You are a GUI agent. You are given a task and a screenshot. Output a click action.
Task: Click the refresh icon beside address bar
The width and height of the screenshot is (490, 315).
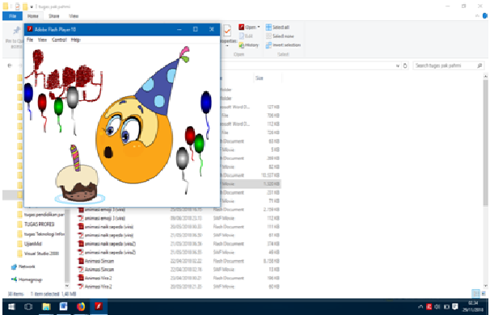click(x=405, y=66)
